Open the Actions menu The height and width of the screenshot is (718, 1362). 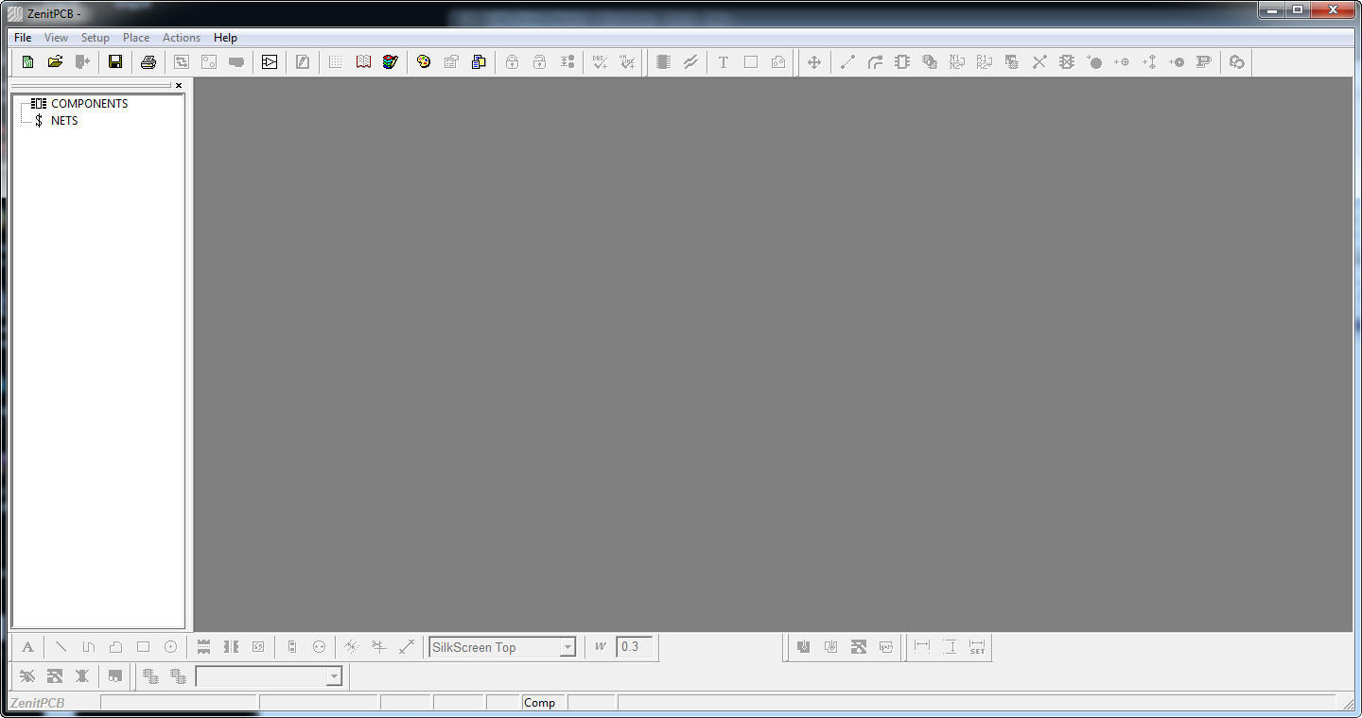(x=181, y=38)
